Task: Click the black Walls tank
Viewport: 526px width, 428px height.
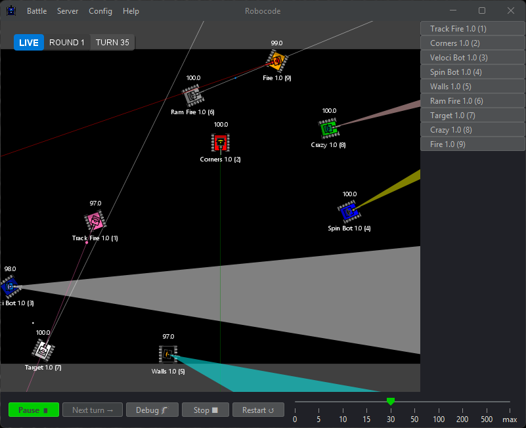Action: coord(168,354)
